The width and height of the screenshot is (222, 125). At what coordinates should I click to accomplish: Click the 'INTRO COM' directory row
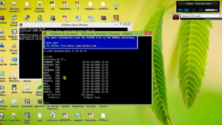pyautogui.click(x=76, y=76)
